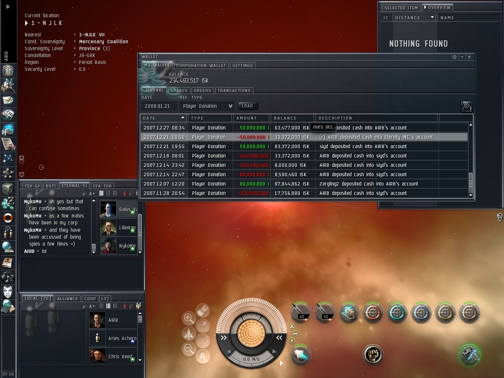Screen dimensions: 504x378
Task: Increase font size A+ in Local chat
Action: 92,306
